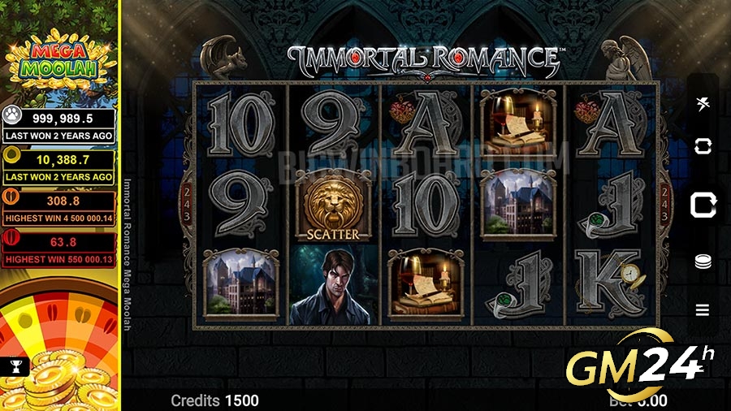Click the dark-haired man character symbol
The image size is (731, 411).
tap(333, 285)
